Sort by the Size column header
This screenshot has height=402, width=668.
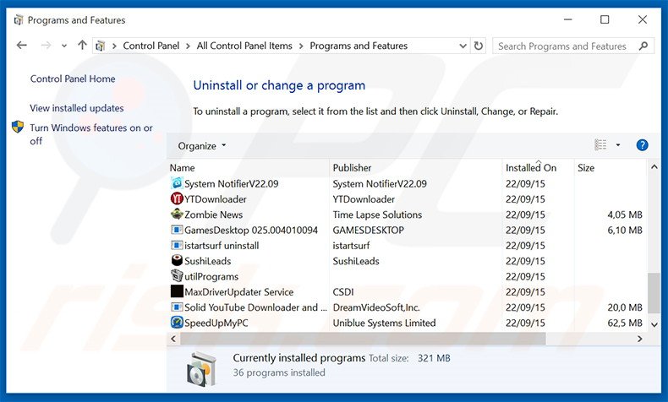[x=586, y=167]
